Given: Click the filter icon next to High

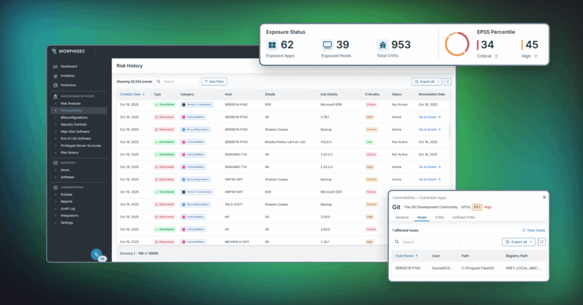Looking at the screenshot, I should pos(536,56).
